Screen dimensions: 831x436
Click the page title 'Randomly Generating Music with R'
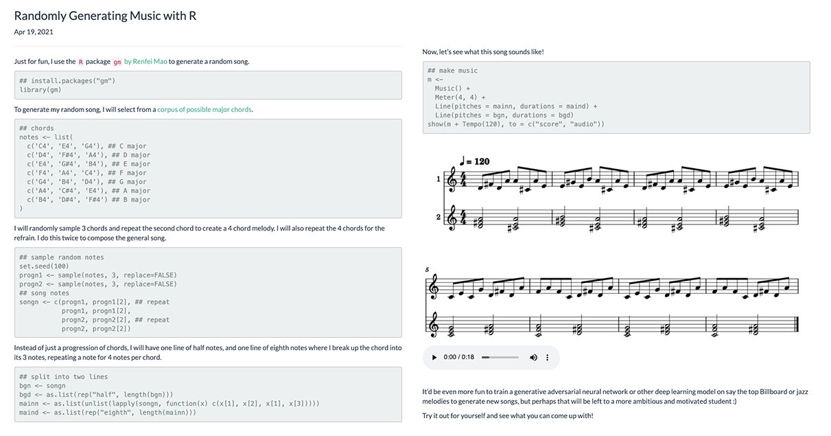pyautogui.click(x=105, y=15)
